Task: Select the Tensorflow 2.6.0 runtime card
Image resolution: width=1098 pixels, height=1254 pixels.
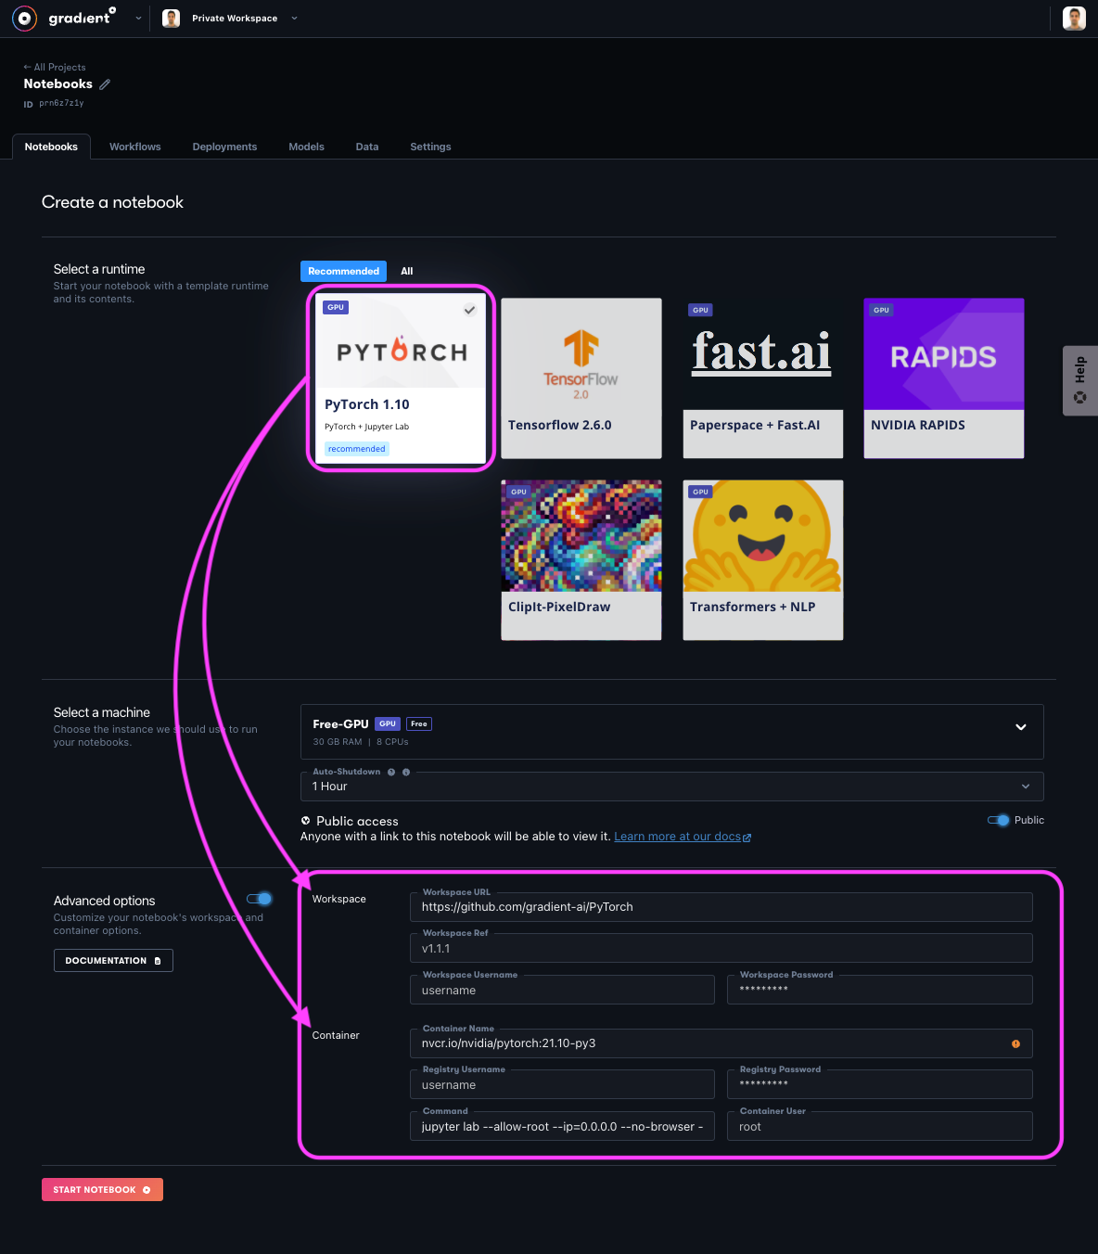Action: (x=581, y=378)
